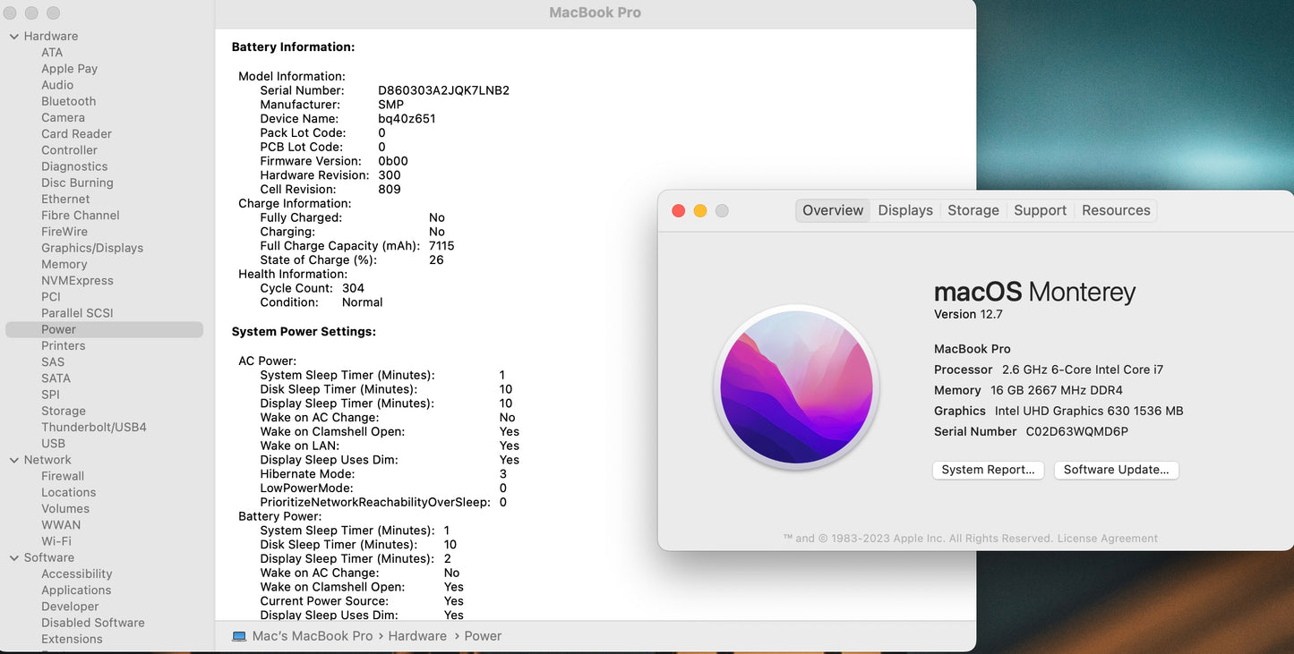Click the laptop icon in path bar
Image resolution: width=1294 pixels, height=654 pixels.
click(239, 636)
